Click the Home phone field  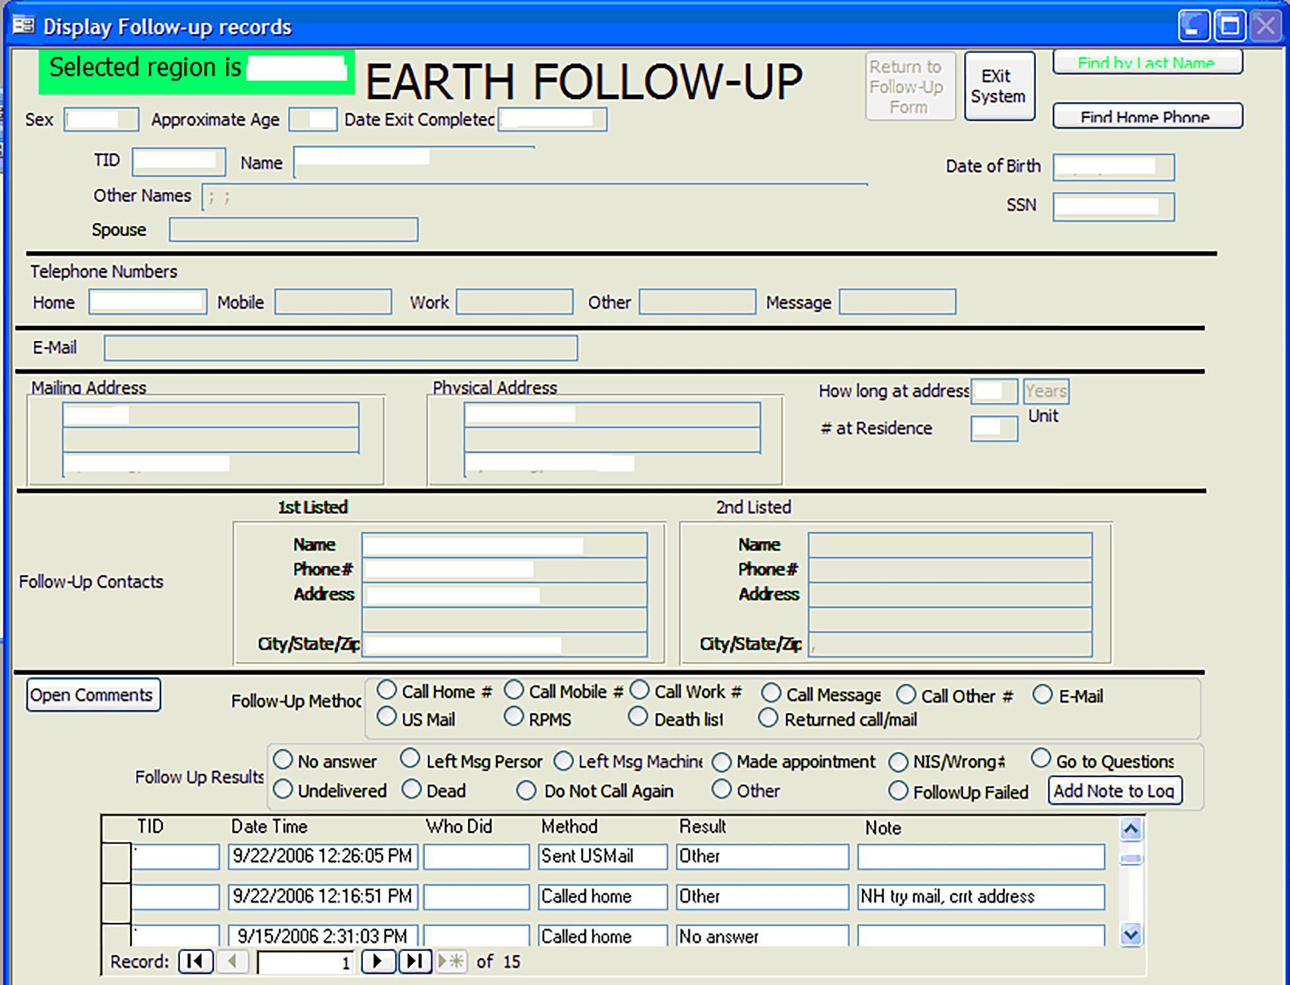148,302
